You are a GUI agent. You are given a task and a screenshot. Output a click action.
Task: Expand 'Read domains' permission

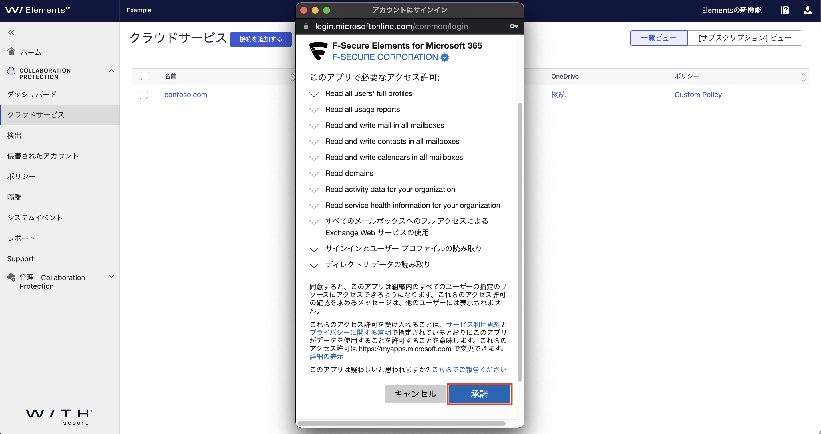[x=314, y=174]
